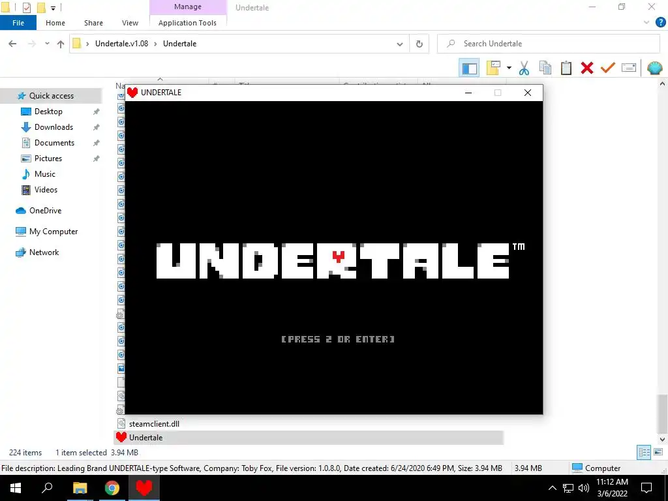Image resolution: width=668 pixels, height=501 pixels.
Task: Click the volume speaker tray icon
Action: tap(583, 488)
